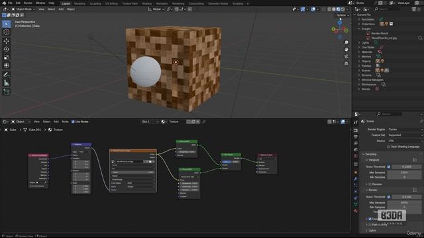
Task: Toggle Render Noise Threshold checkbox
Action: click(x=389, y=197)
